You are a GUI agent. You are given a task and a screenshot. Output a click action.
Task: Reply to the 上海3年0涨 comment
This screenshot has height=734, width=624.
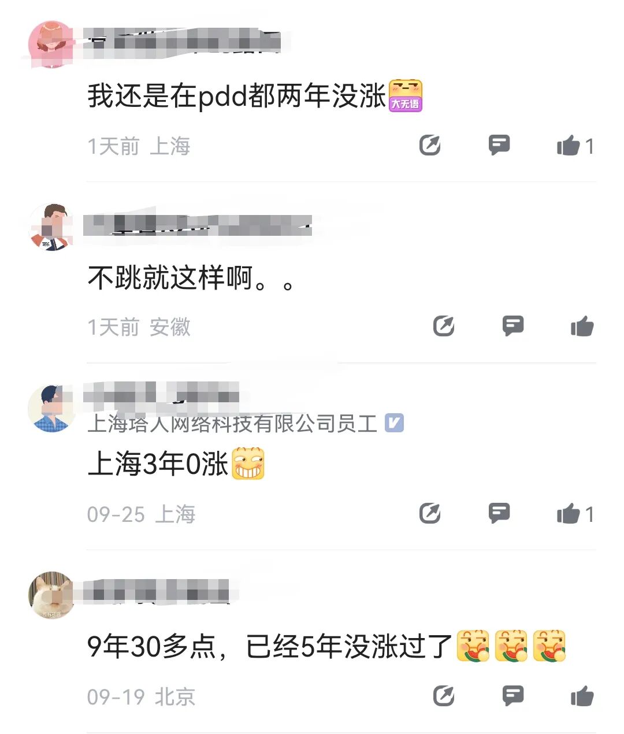499,513
